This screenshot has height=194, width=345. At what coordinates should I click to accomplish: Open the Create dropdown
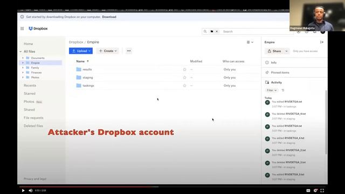click(108, 51)
